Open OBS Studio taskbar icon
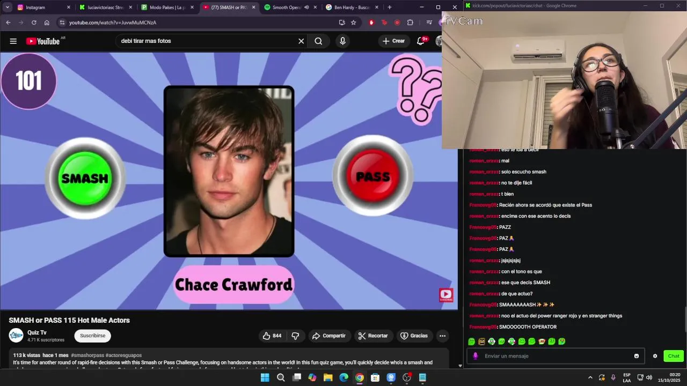Viewport: 687px width, 386px height. 407,377
